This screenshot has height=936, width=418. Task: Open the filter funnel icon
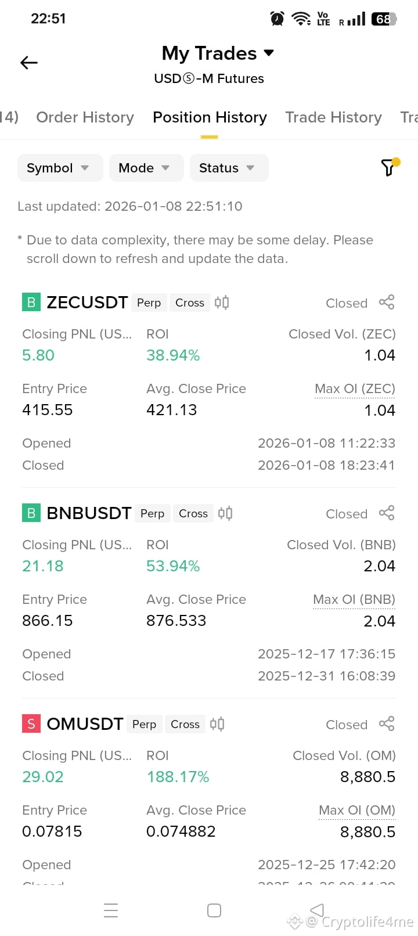[x=388, y=167]
